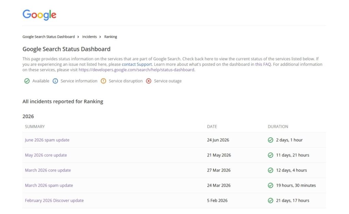Click the duration '11 days, 21 hours'
This screenshot has width=349, height=214.
click(x=293, y=155)
